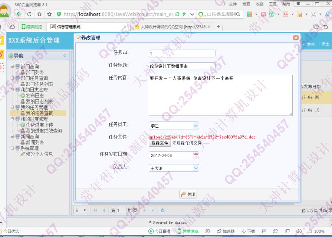Click inside the 任务内容 text area
Image resolution: width=332 pixels, height=237 pixels.
pyautogui.click(x=221, y=95)
